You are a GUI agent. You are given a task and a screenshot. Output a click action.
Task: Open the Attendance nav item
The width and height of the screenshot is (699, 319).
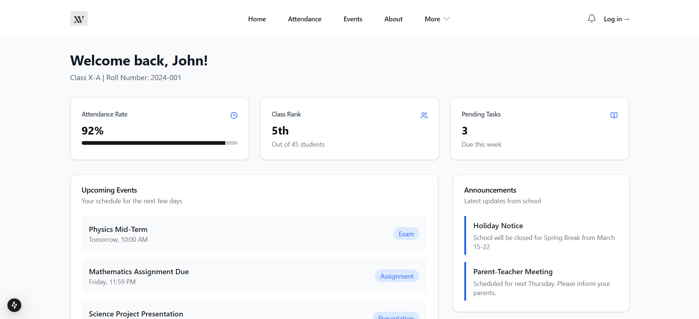click(x=305, y=19)
